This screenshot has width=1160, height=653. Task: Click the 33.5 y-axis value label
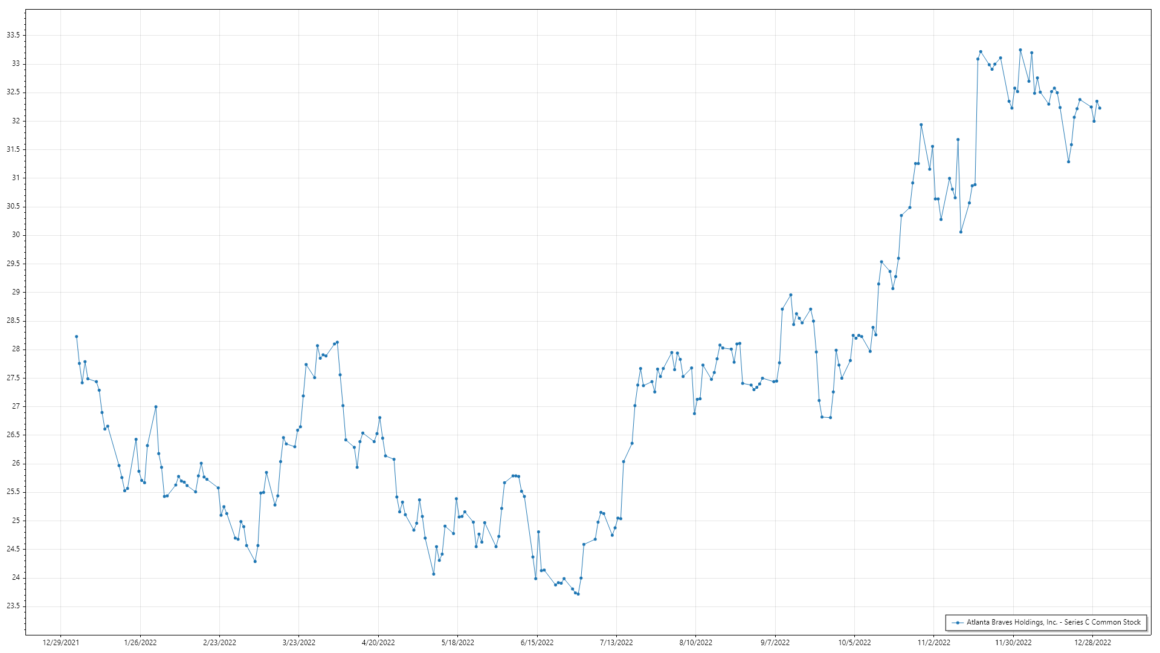13,35
